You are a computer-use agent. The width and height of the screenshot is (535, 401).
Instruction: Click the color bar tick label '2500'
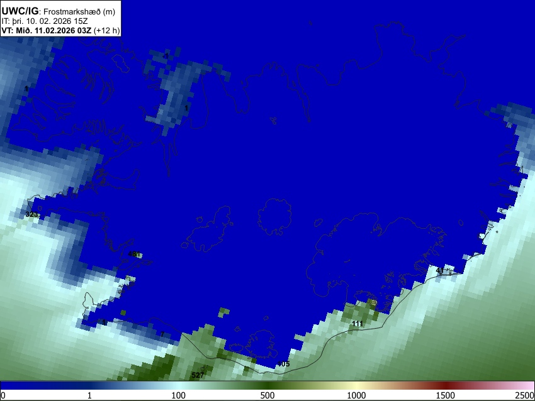[525, 395]
